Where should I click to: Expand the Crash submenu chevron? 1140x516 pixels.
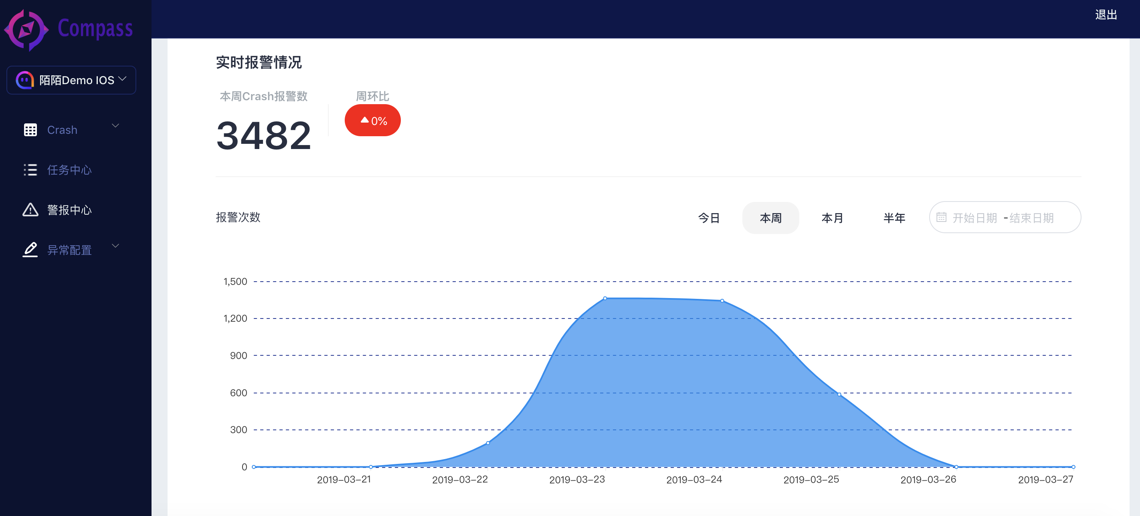point(115,125)
